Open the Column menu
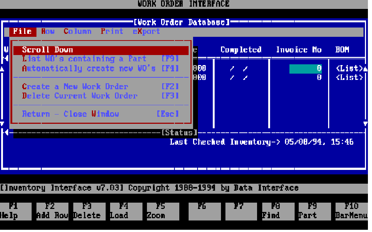Image resolution: width=372 pixels, height=232 pixels. 78,32
